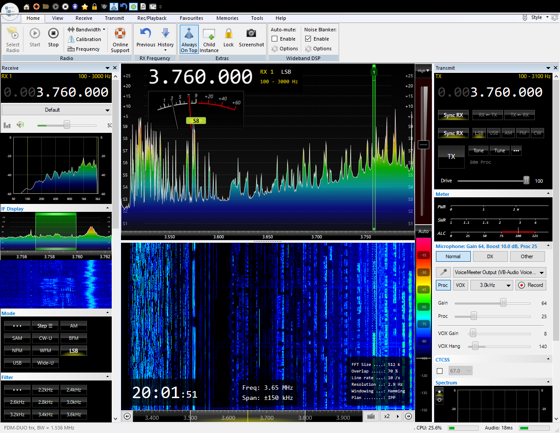This screenshot has width=560, height=433.
Task: Click the Screenshot camera icon
Action: coord(251,34)
